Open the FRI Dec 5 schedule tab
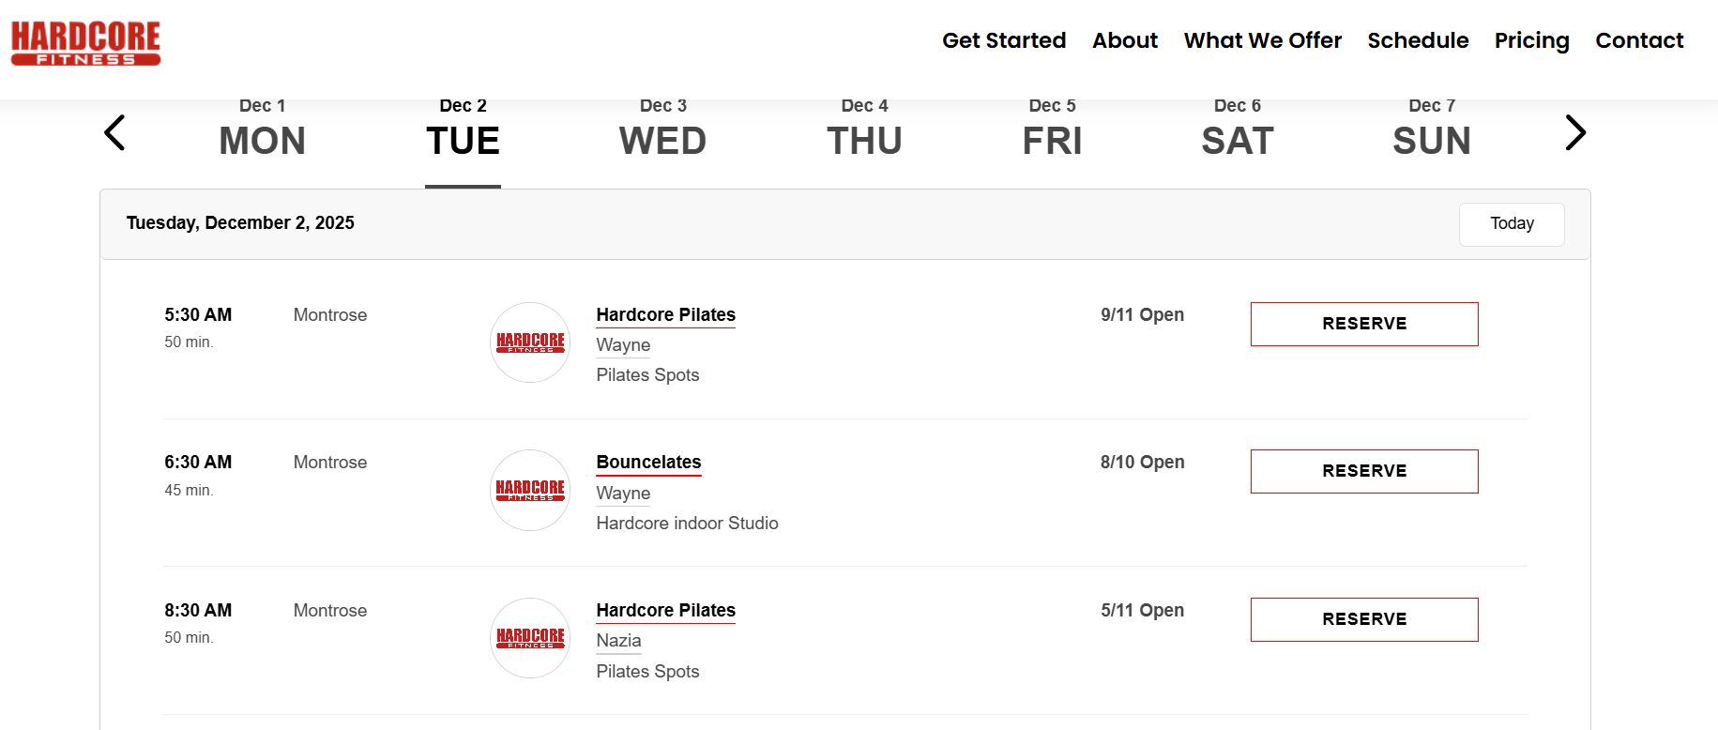 1052,131
